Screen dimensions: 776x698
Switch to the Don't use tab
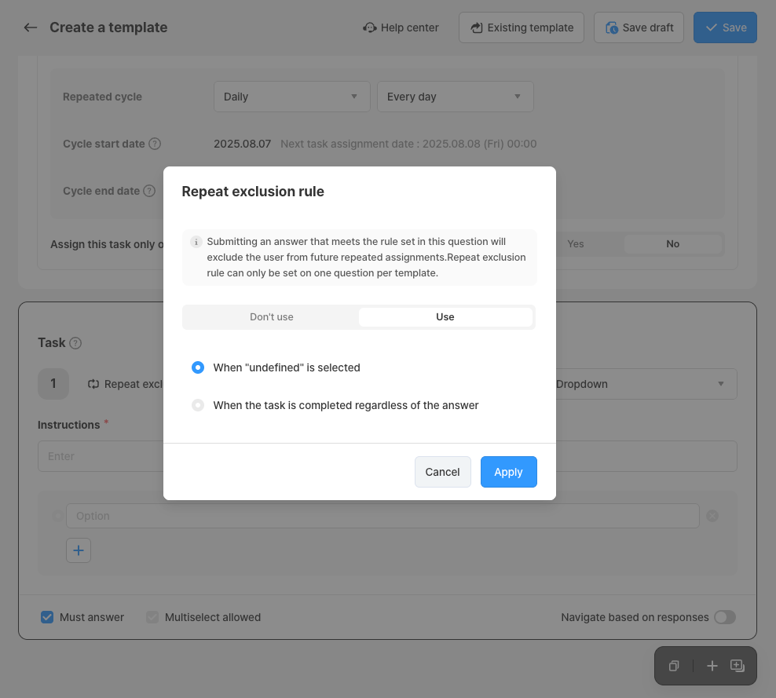(272, 317)
